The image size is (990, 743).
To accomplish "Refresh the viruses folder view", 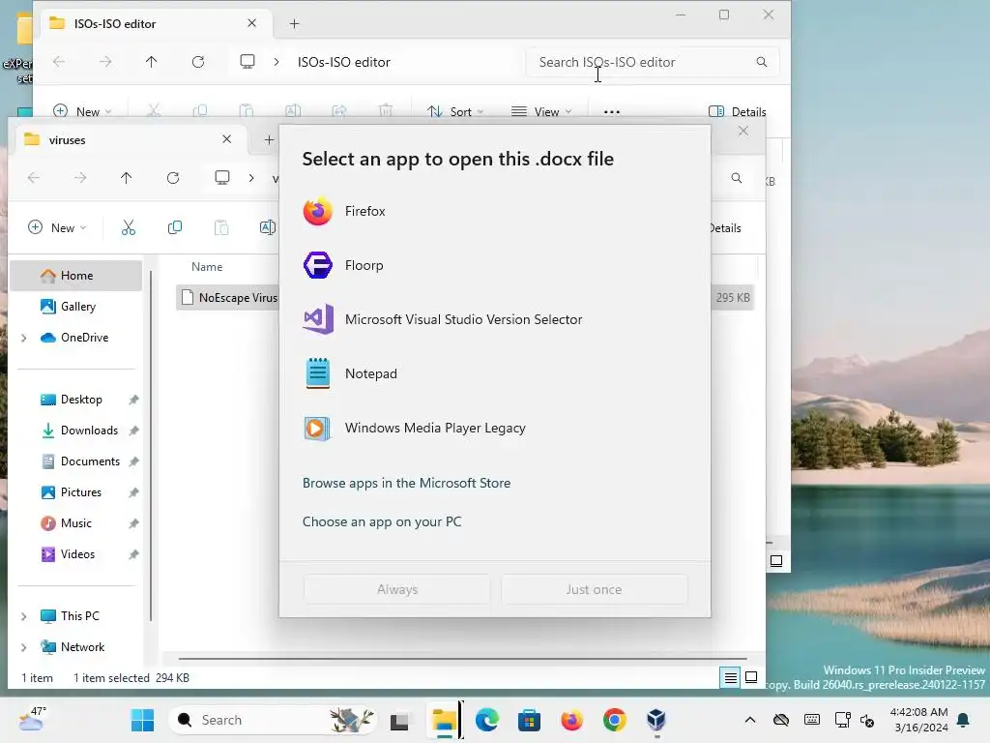I will (173, 178).
